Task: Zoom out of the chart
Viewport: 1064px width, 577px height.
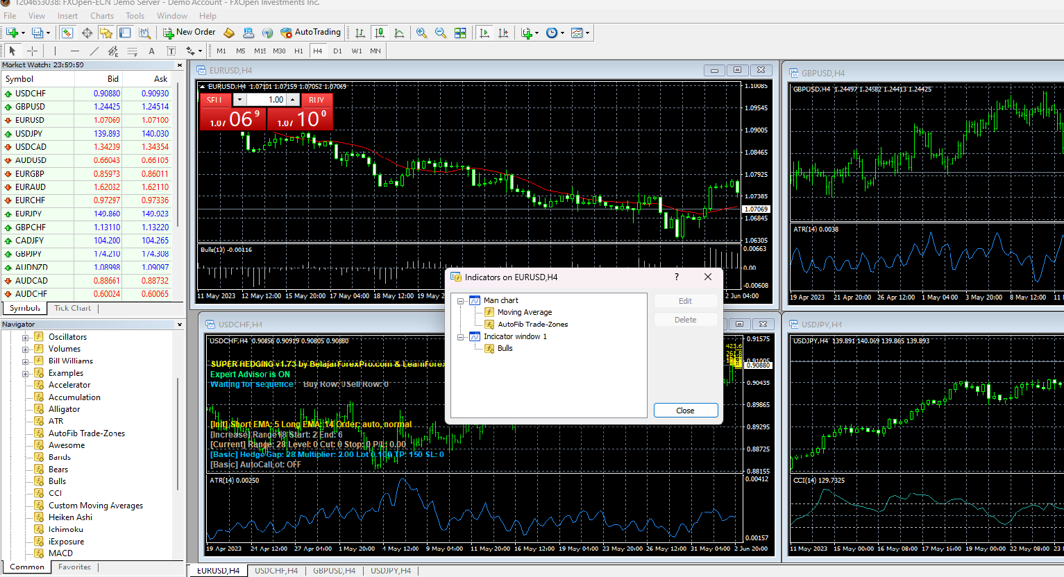Action: pos(441,33)
